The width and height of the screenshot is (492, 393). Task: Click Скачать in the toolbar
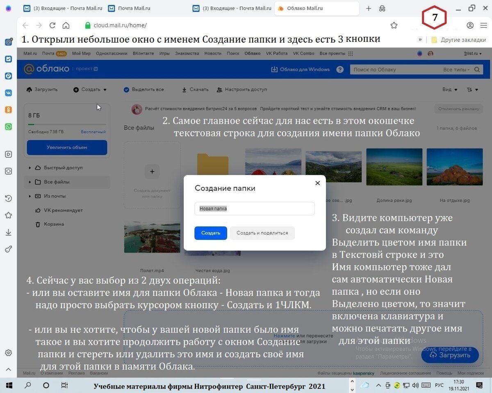pos(195,89)
